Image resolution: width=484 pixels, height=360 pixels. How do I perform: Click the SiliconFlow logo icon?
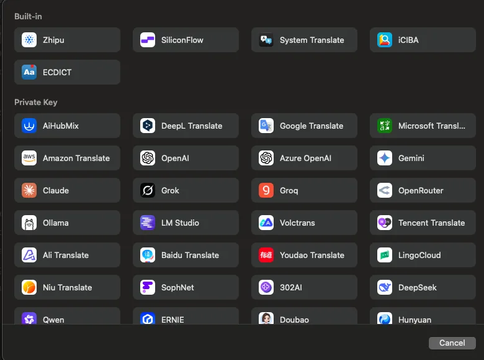[x=148, y=40]
